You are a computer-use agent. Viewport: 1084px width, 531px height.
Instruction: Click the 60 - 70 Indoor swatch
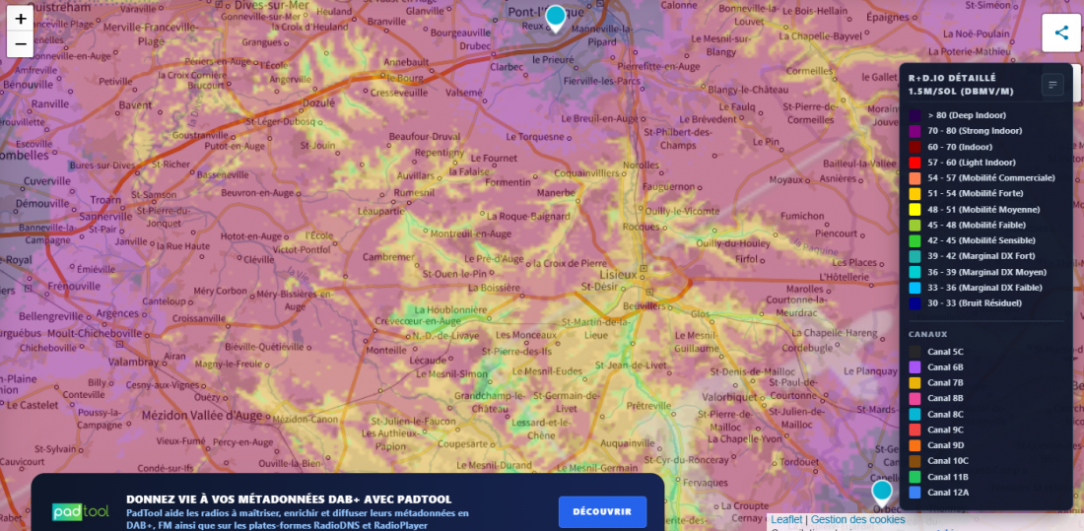click(915, 147)
